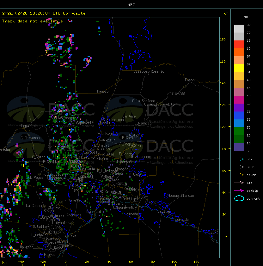The width and height of the screenshot is (263, 266).
Task: Click the pink bip arrow icon
Action: coord(239,183)
